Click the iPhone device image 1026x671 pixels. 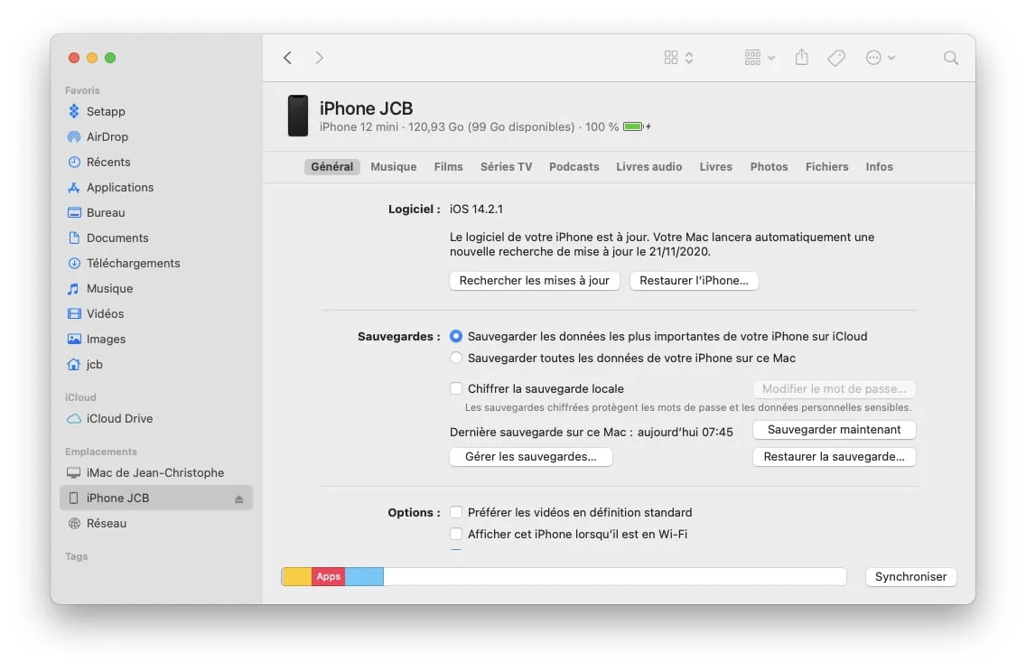tap(298, 116)
